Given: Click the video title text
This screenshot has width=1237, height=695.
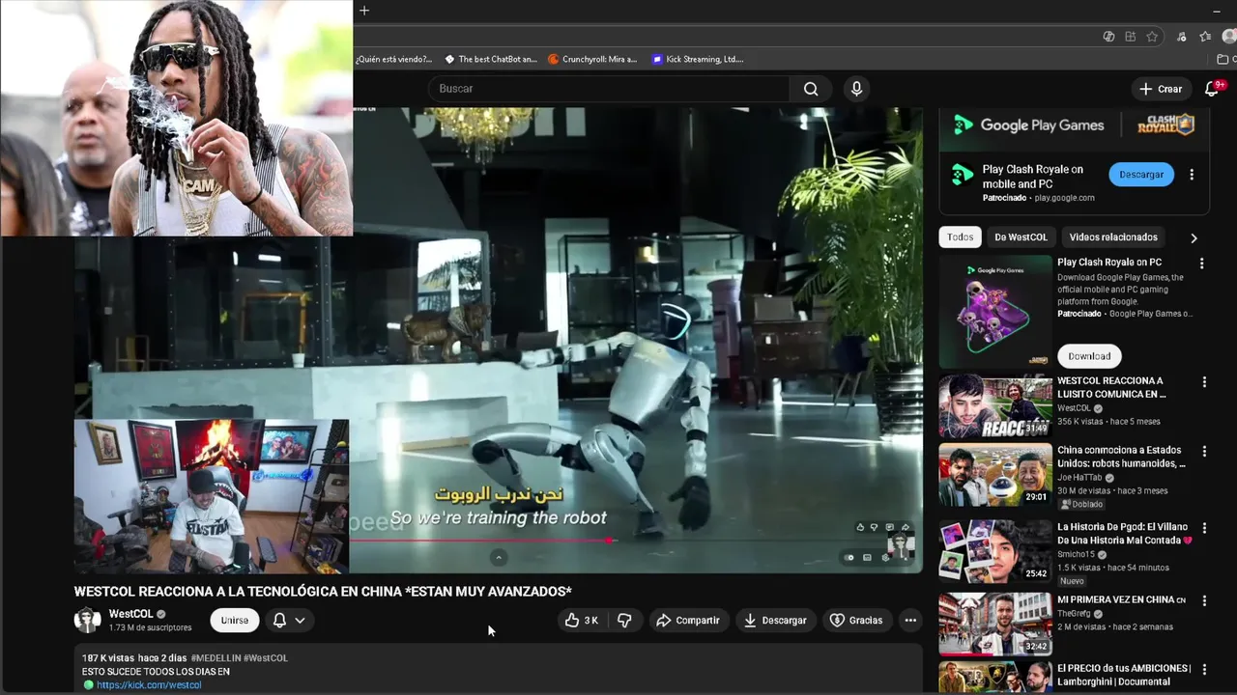Looking at the screenshot, I should (323, 592).
